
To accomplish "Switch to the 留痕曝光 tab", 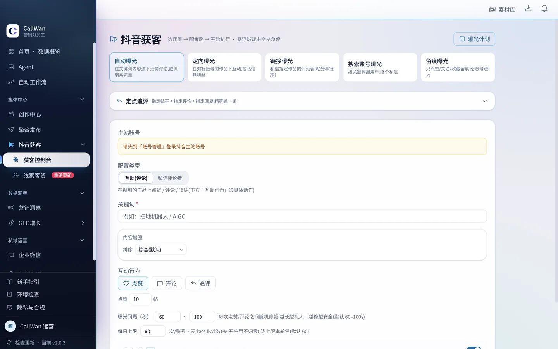I will [x=458, y=67].
